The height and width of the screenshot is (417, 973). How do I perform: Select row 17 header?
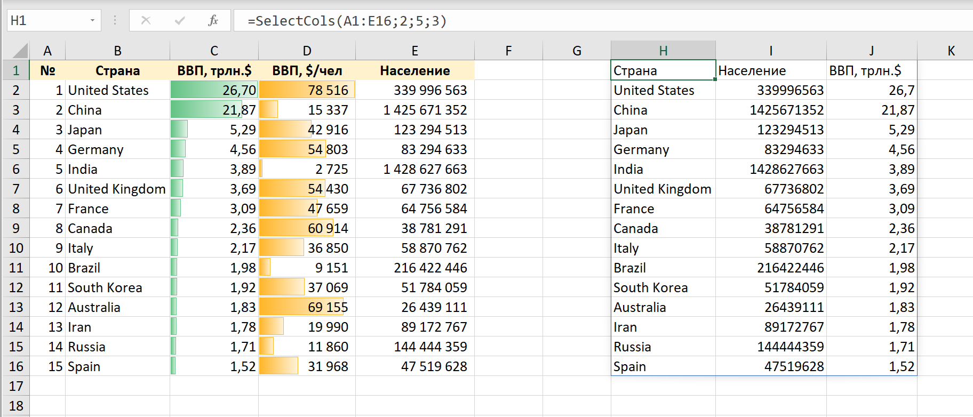click(16, 386)
